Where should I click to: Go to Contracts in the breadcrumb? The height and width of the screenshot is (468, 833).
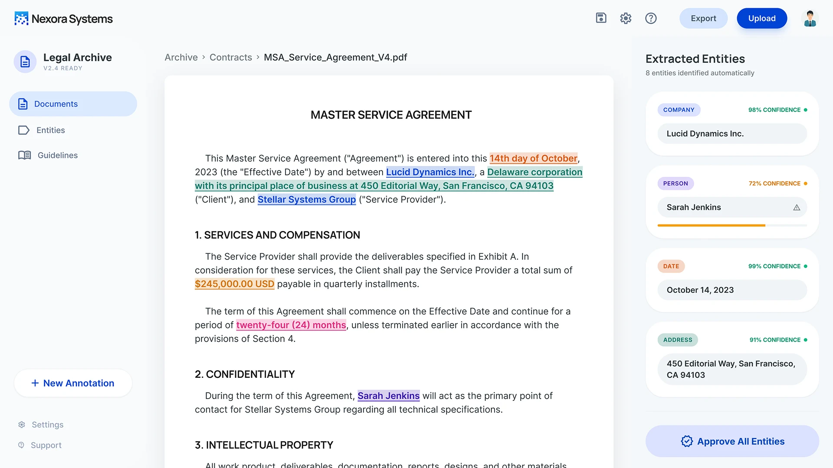tap(230, 57)
